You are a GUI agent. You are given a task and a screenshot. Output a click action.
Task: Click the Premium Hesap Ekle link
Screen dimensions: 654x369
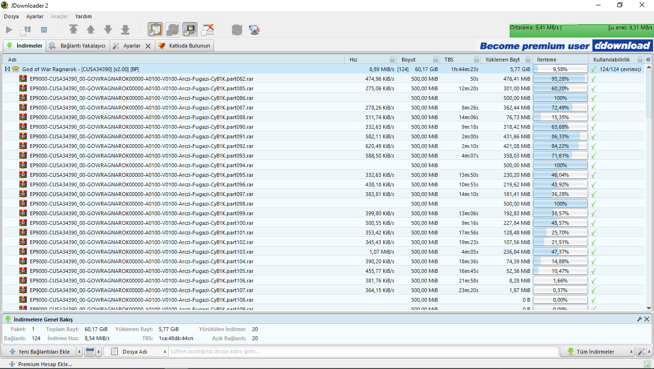(x=40, y=364)
